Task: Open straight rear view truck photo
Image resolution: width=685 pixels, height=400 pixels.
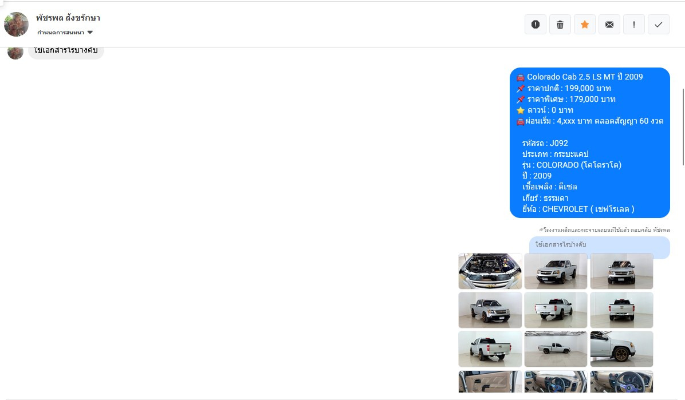Action: pos(621,310)
